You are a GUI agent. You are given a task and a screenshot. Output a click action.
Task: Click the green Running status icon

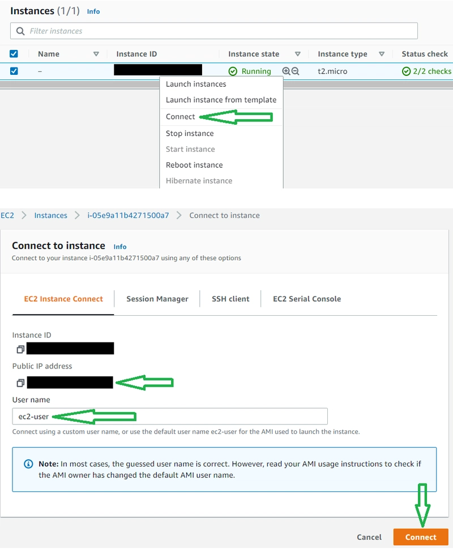click(x=232, y=71)
